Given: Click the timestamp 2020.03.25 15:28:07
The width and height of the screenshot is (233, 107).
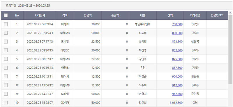Looking at the screenshot, I should (40, 103).
